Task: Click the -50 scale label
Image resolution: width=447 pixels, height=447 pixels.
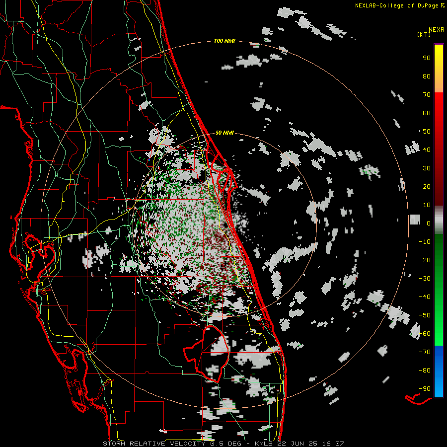Action: point(425,315)
